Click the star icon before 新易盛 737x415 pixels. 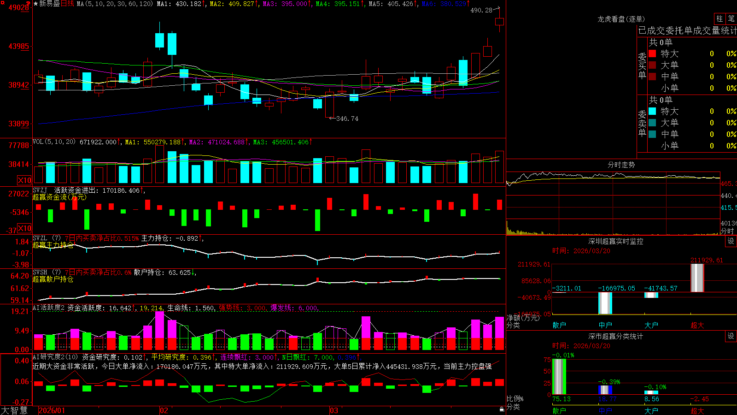pyautogui.click(x=36, y=4)
